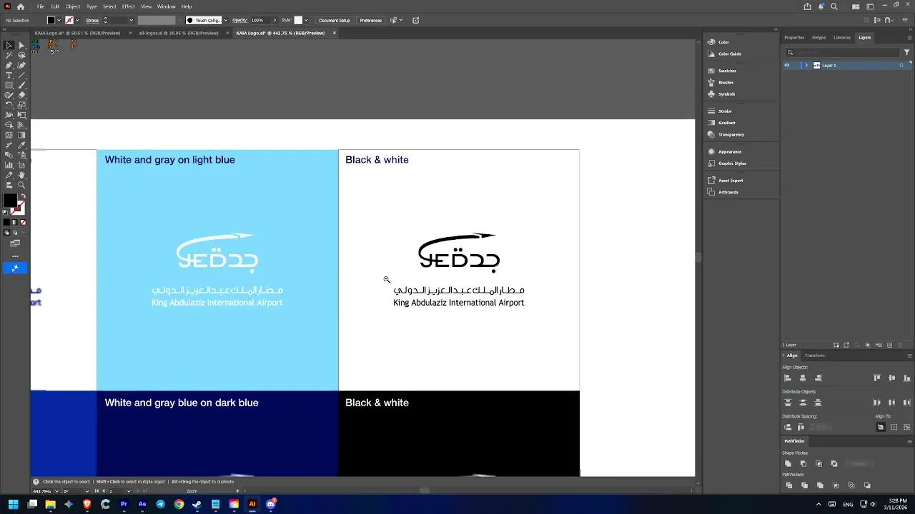Expand opacity slider arrow
The height and width of the screenshot is (514, 915).
[274, 20]
